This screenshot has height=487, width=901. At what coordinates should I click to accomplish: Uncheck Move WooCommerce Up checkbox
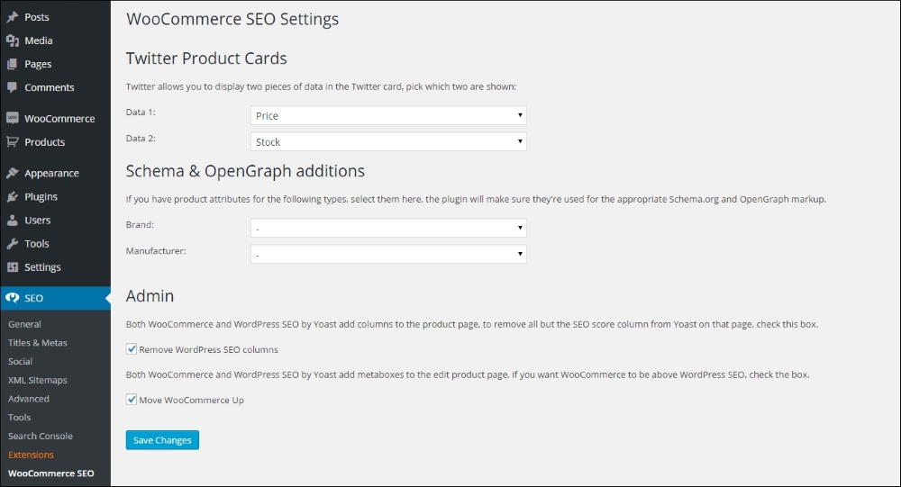point(132,400)
